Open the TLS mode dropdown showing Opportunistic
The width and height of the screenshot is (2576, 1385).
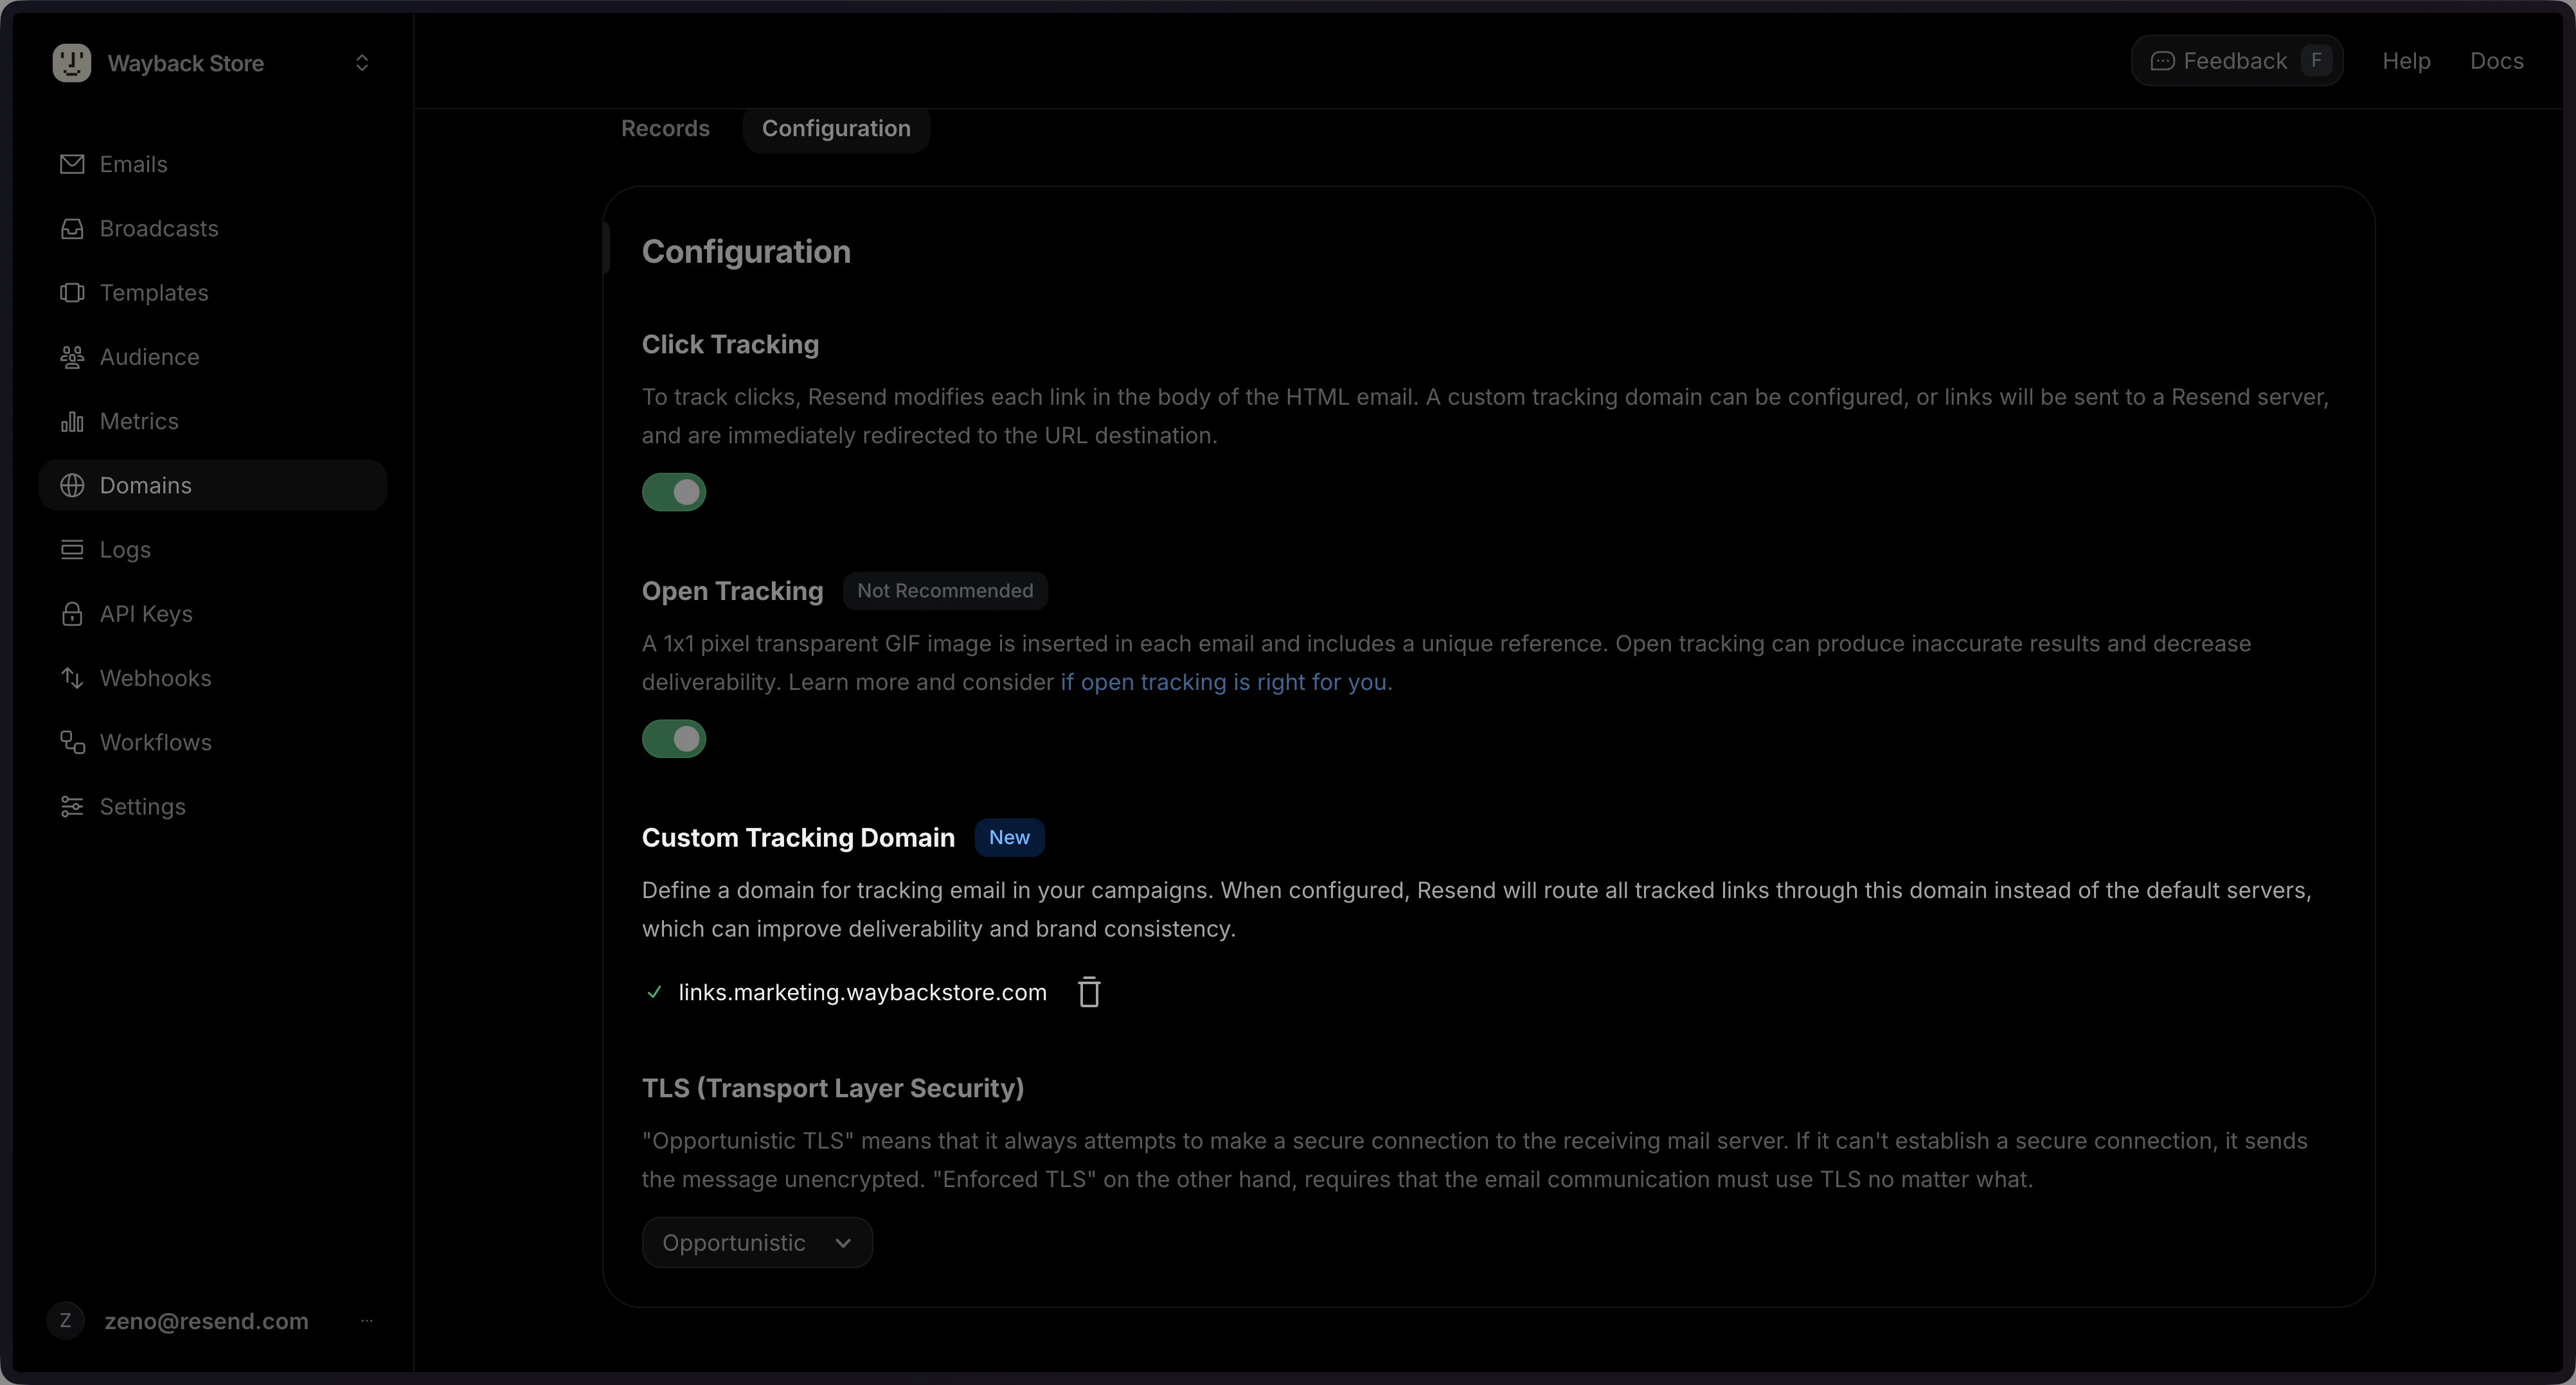756,1242
